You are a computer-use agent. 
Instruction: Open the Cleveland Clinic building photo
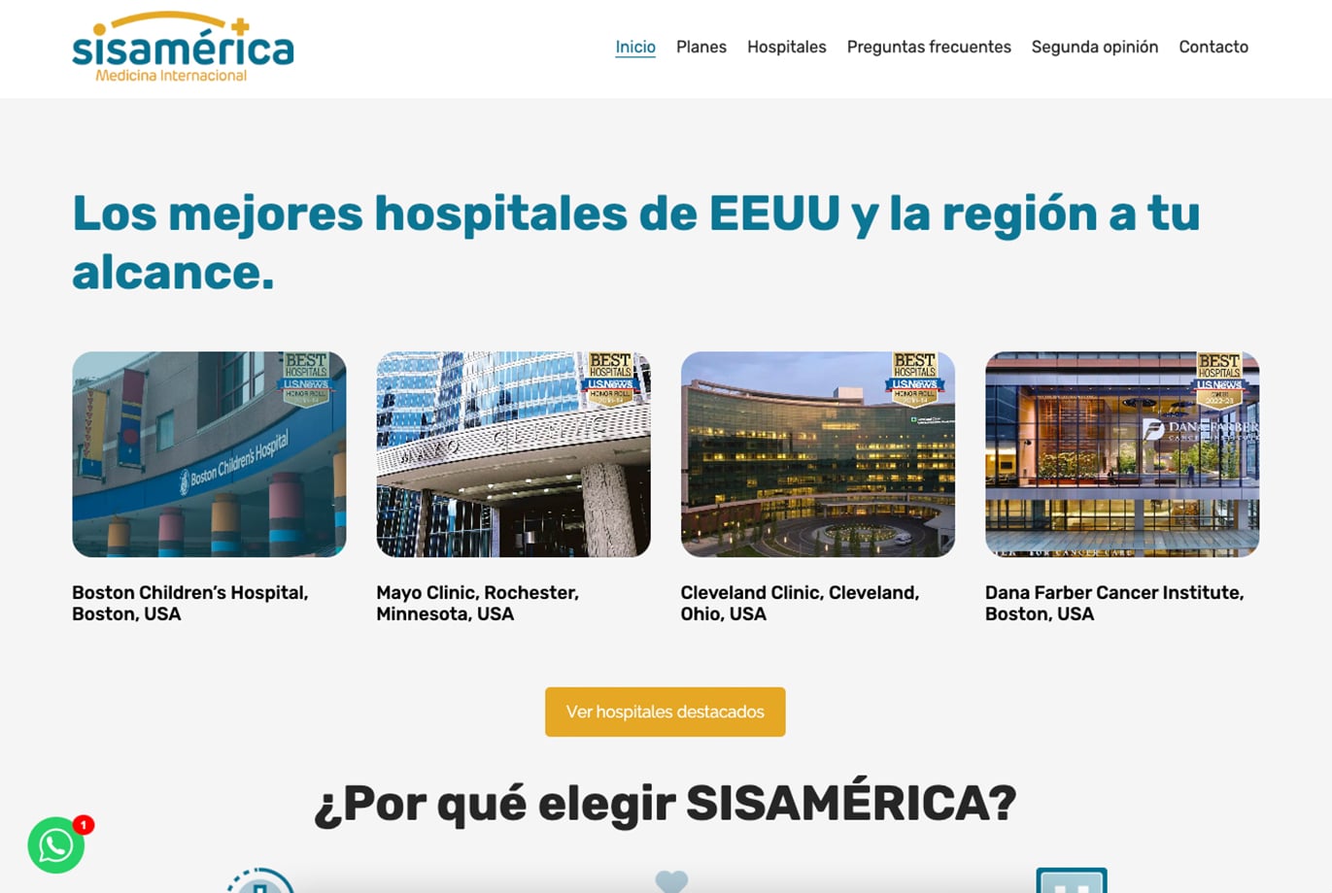pyautogui.click(x=818, y=454)
